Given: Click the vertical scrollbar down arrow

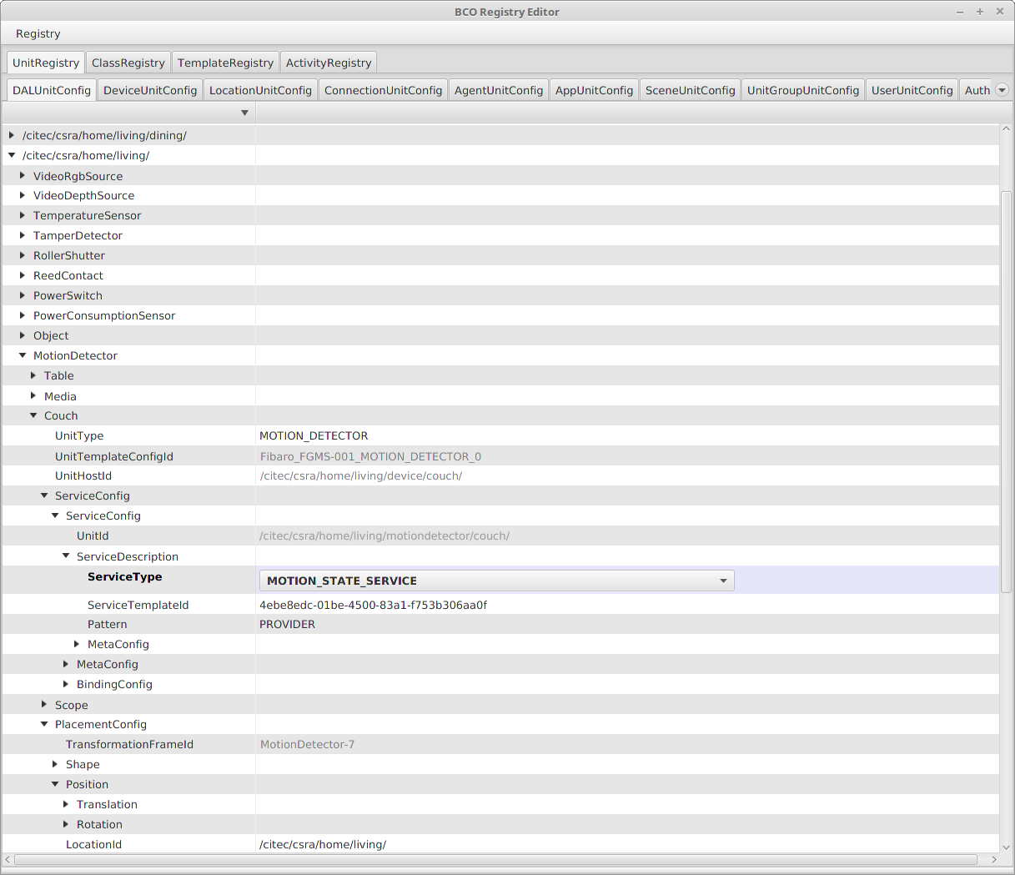Looking at the screenshot, I should pos(1006,847).
